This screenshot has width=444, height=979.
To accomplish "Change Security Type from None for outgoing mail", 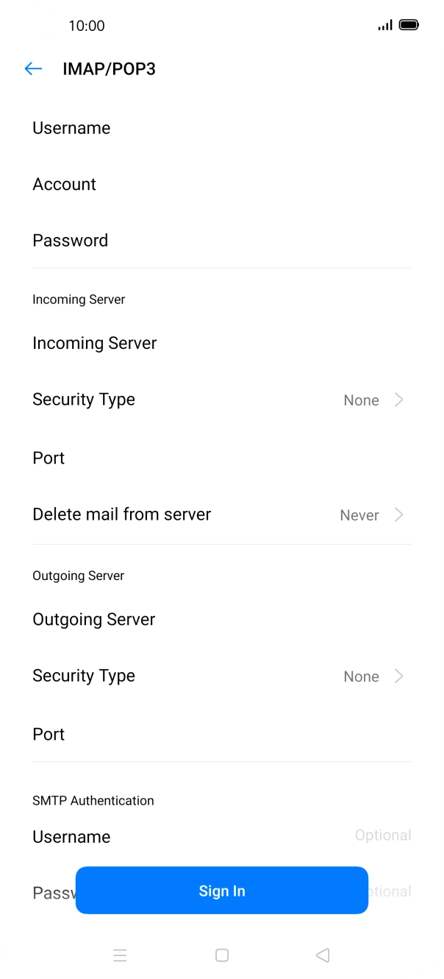I will [x=361, y=676].
